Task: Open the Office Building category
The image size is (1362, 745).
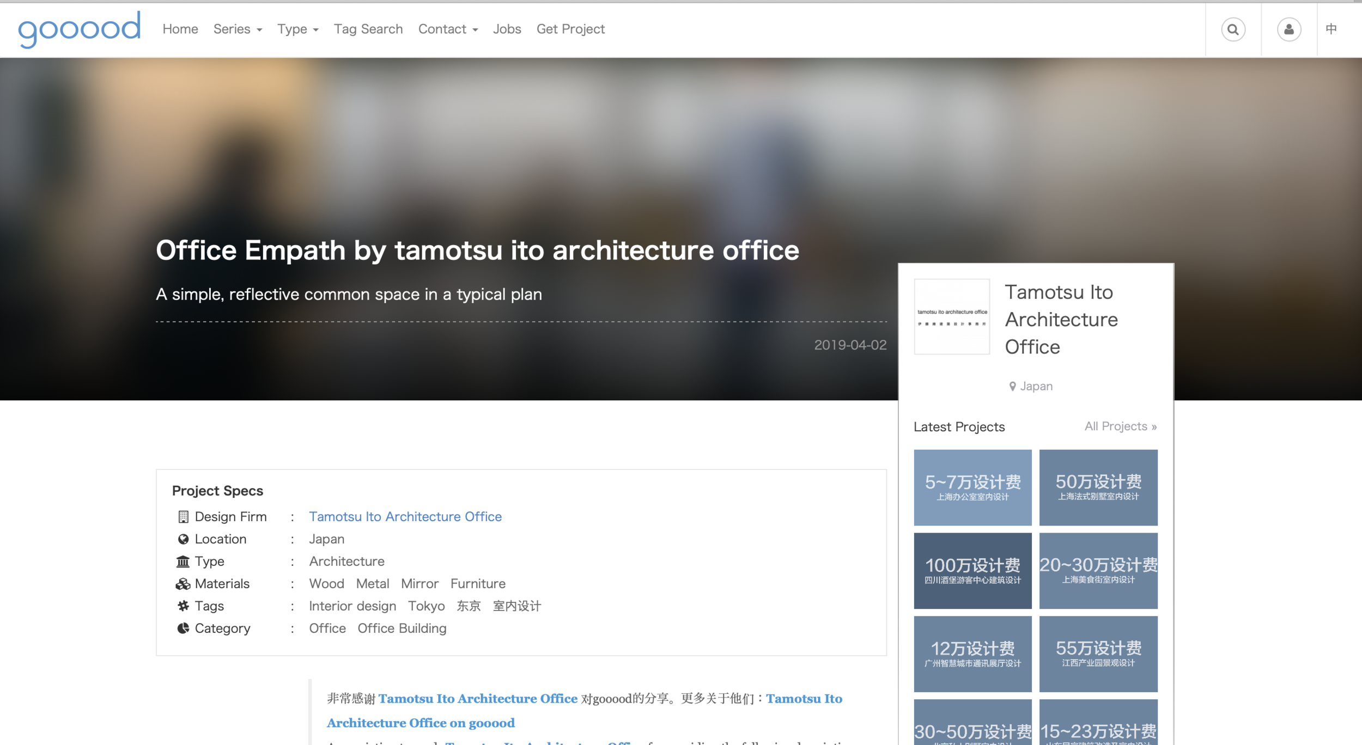Action: click(x=402, y=628)
